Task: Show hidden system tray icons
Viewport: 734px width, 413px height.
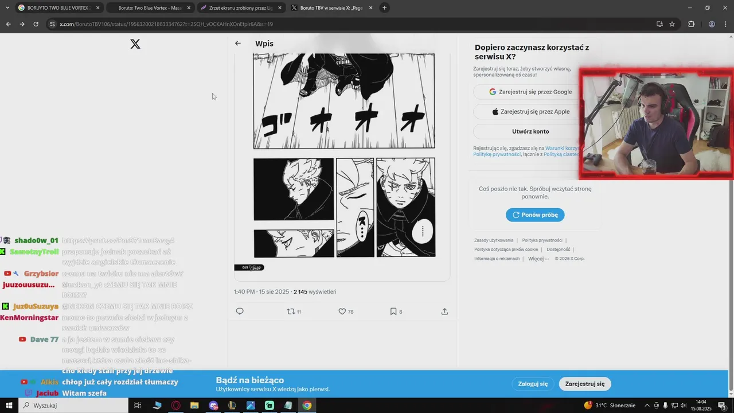Action: point(647,406)
